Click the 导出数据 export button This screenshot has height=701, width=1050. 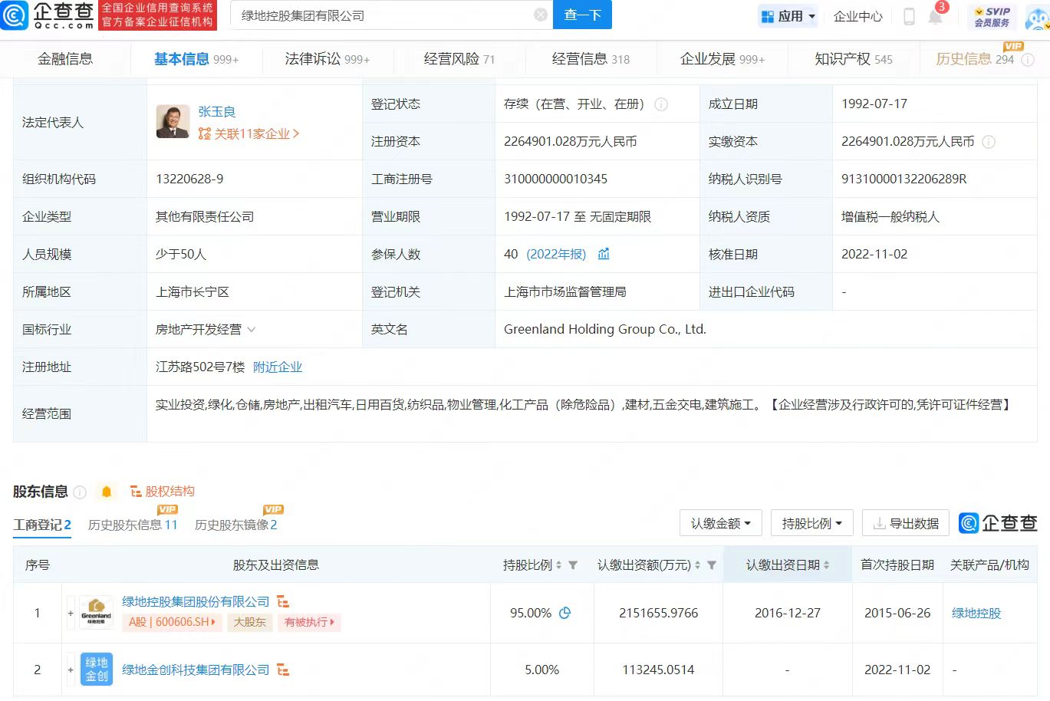point(906,523)
